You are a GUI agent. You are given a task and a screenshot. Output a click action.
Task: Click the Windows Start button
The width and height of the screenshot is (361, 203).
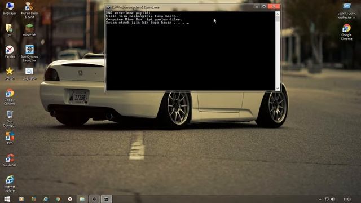pos(7,199)
